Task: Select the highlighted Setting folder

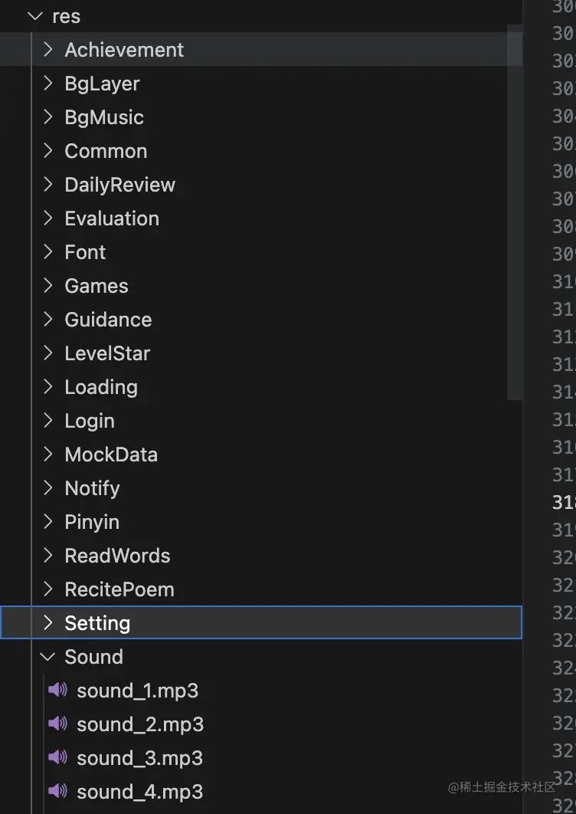Action: (97, 622)
